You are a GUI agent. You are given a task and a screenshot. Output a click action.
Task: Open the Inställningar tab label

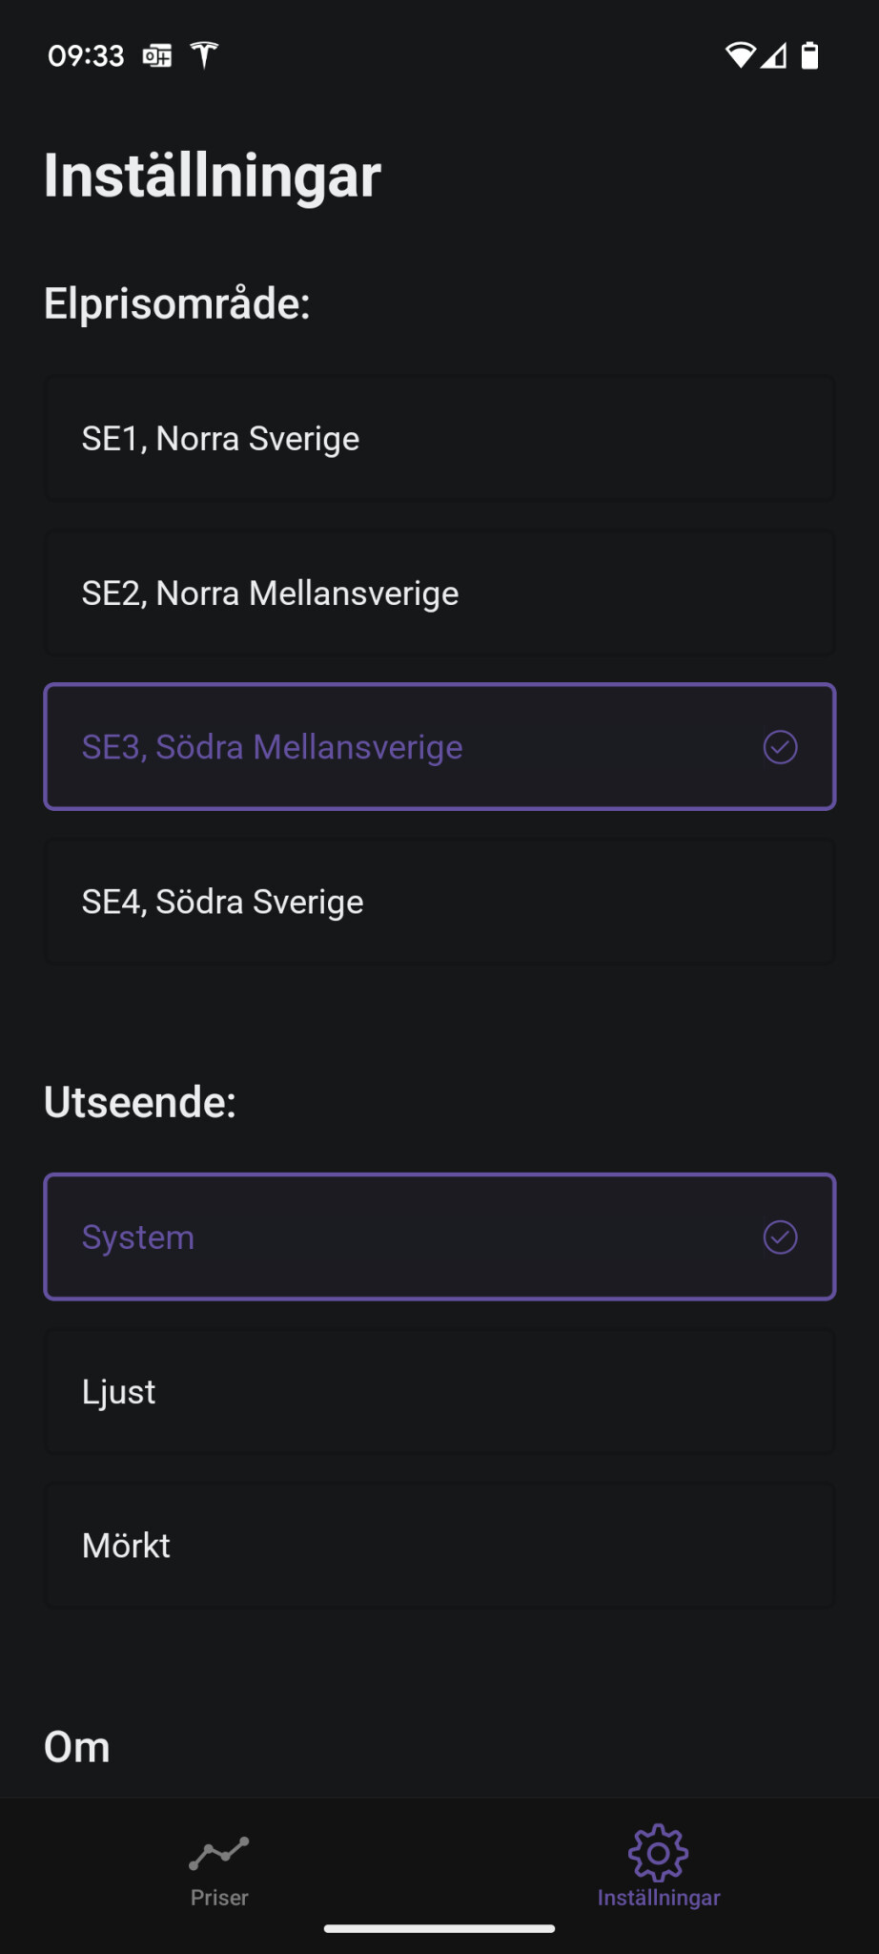[659, 1898]
